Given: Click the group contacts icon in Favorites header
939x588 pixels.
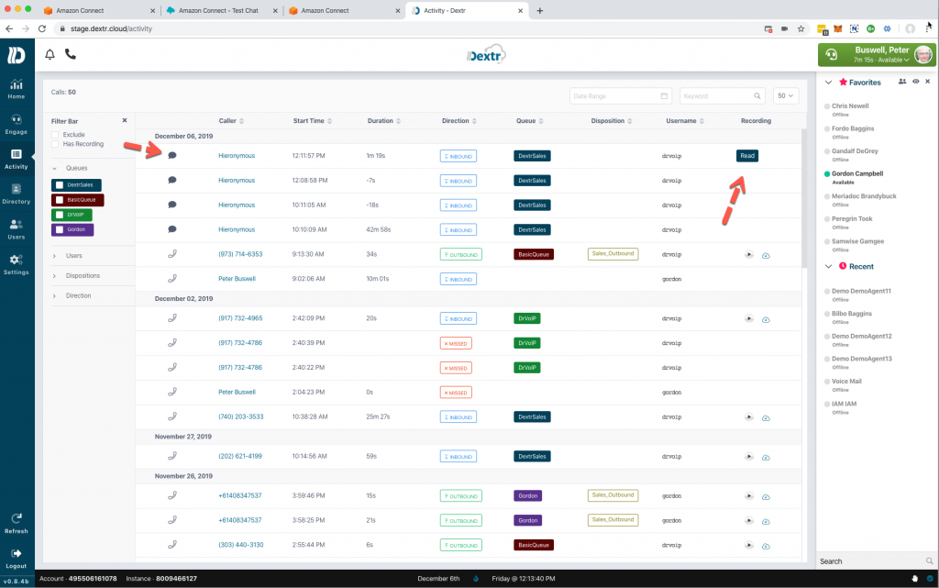Looking at the screenshot, I should pyautogui.click(x=902, y=82).
